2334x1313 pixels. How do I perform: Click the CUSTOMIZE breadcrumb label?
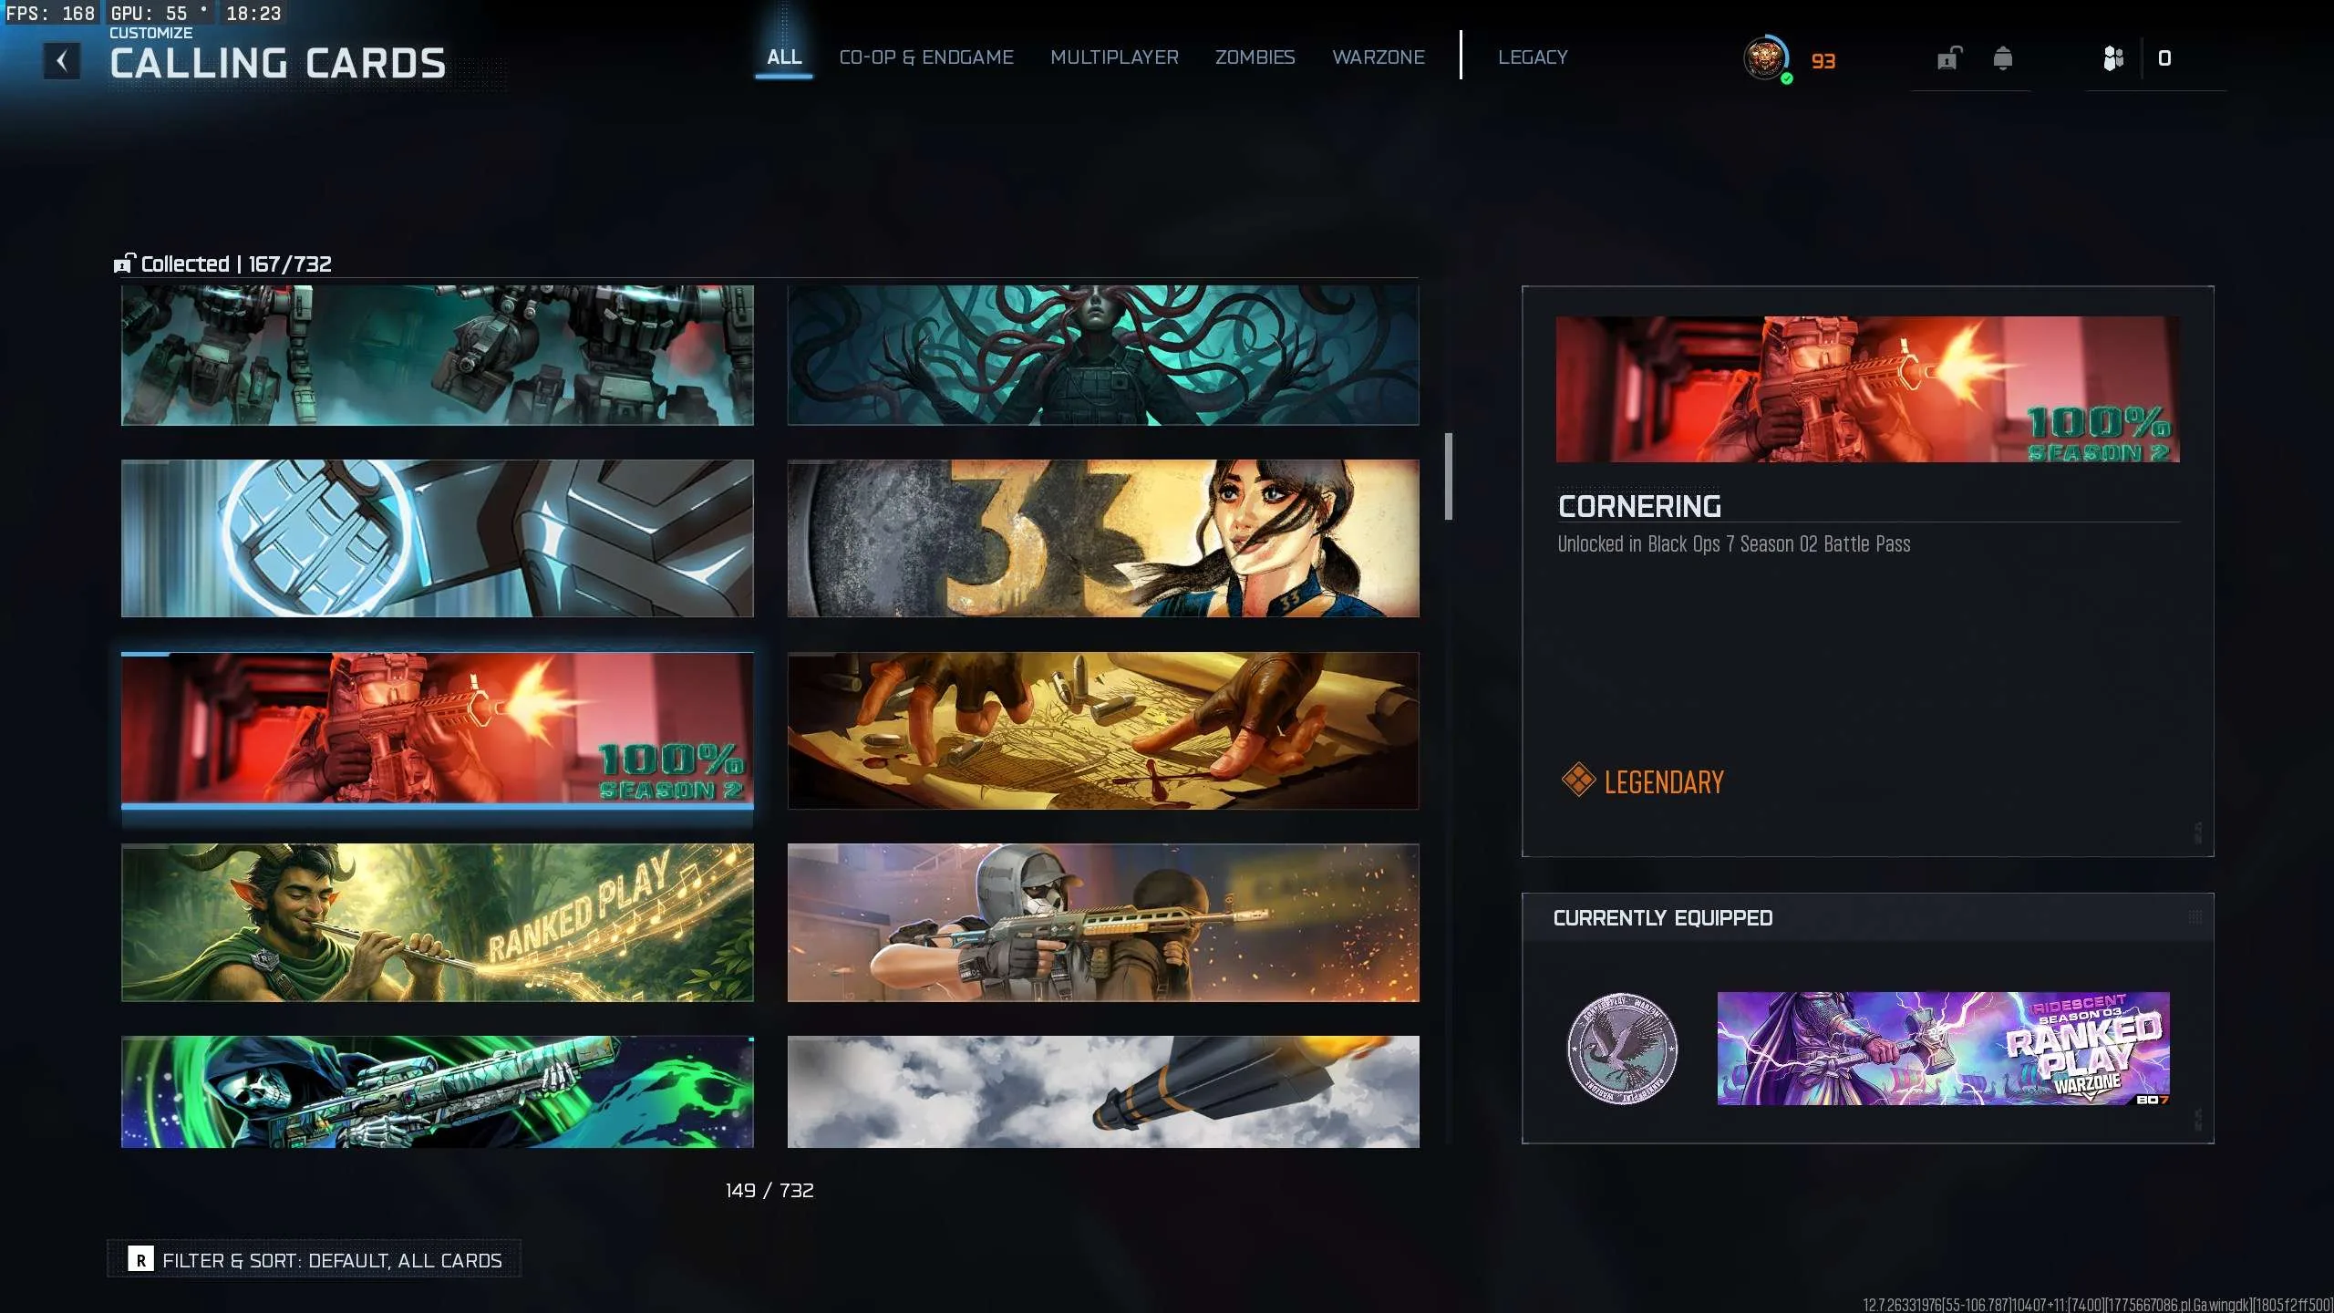[x=151, y=33]
